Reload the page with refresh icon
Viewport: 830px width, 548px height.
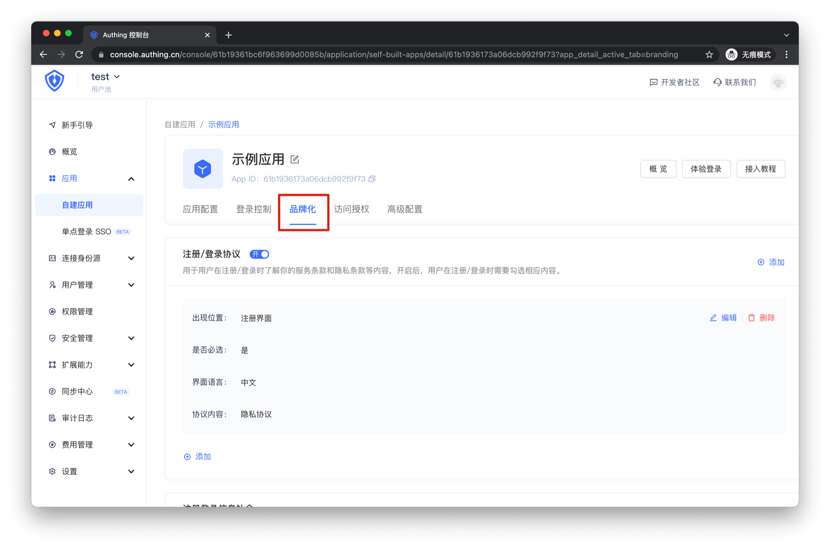coord(79,54)
